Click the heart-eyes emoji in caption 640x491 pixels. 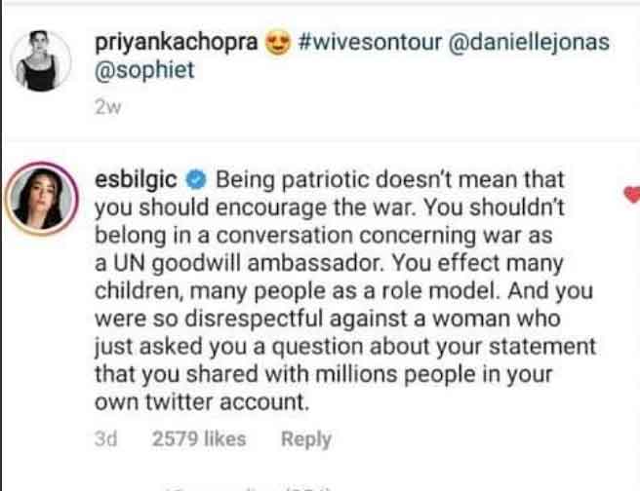coord(278,44)
